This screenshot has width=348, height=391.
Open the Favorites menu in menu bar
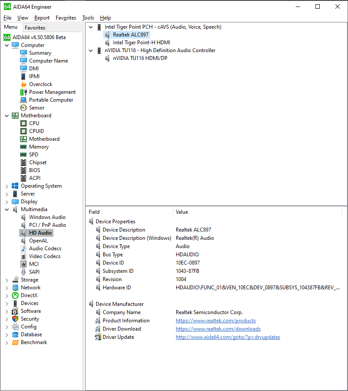66,18
